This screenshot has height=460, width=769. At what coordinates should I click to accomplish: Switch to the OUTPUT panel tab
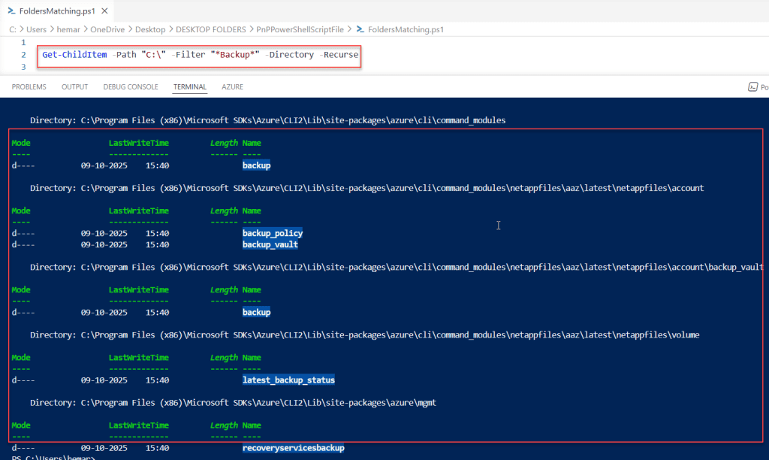coord(74,87)
